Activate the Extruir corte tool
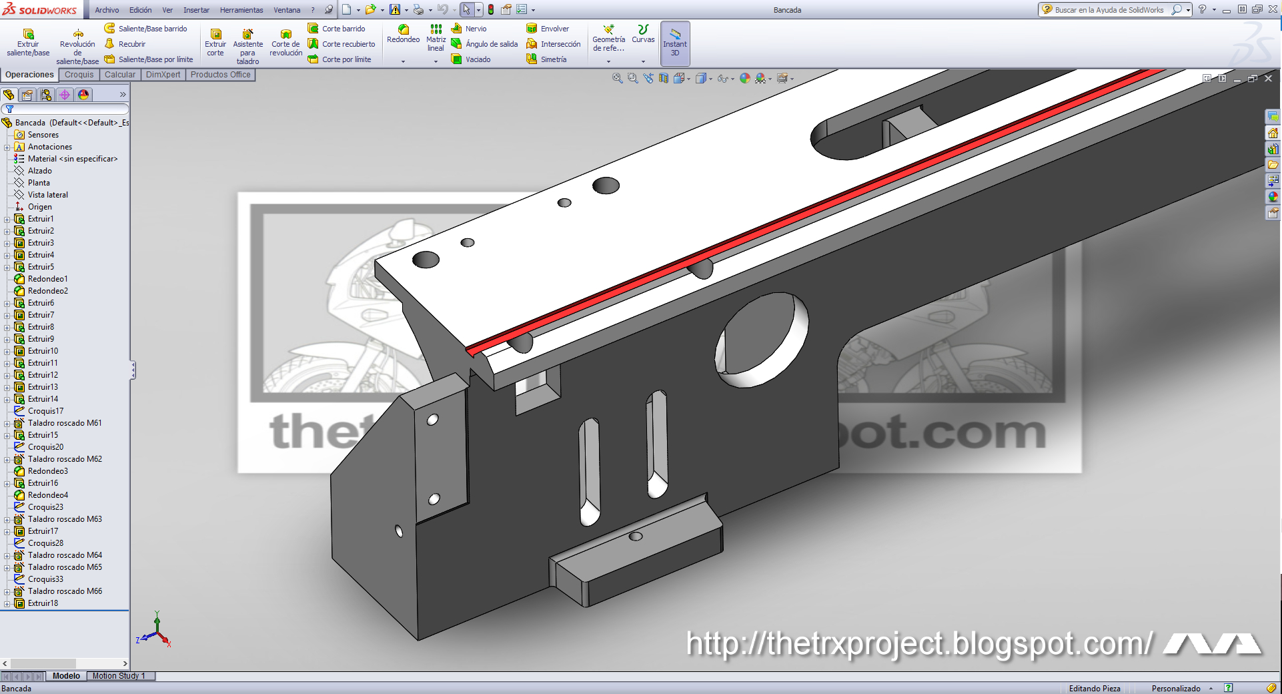The width and height of the screenshot is (1282, 694). point(215,43)
